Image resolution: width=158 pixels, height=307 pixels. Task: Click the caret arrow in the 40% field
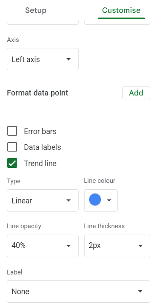pyautogui.click(x=68, y=246)
